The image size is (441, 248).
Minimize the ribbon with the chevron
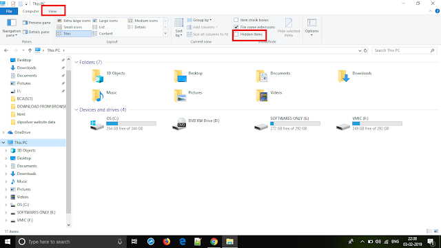click(430, 11)
